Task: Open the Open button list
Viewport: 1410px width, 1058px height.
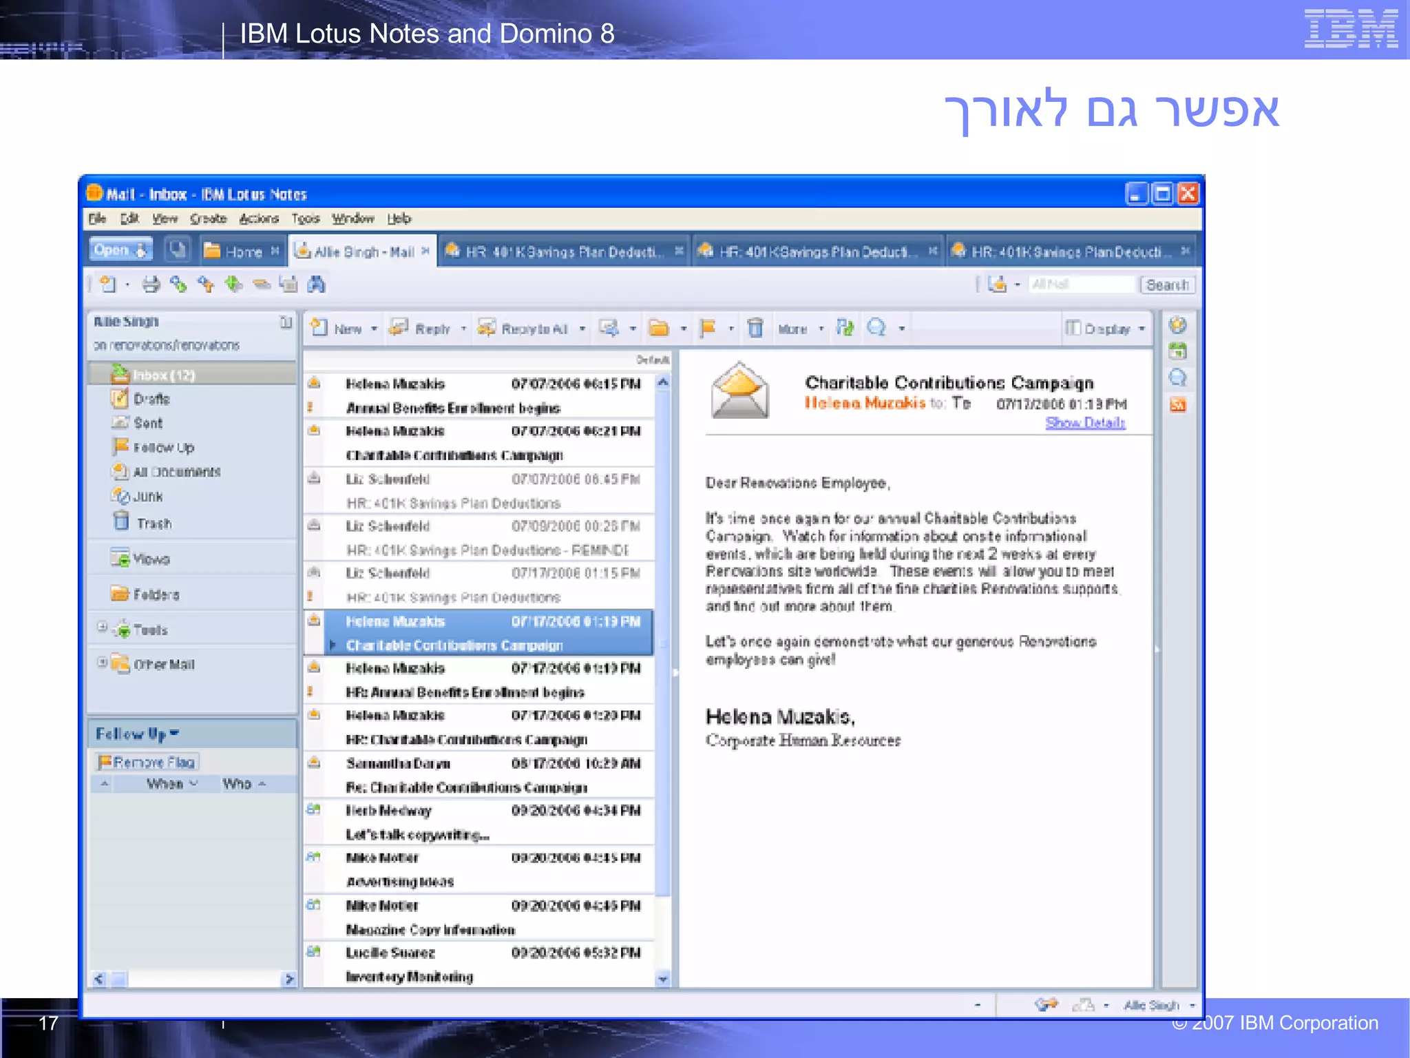Action: 120,250
